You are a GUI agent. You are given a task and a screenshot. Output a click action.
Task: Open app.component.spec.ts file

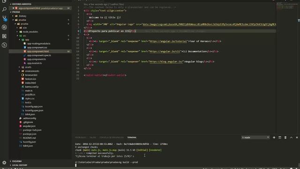point(39,55)
